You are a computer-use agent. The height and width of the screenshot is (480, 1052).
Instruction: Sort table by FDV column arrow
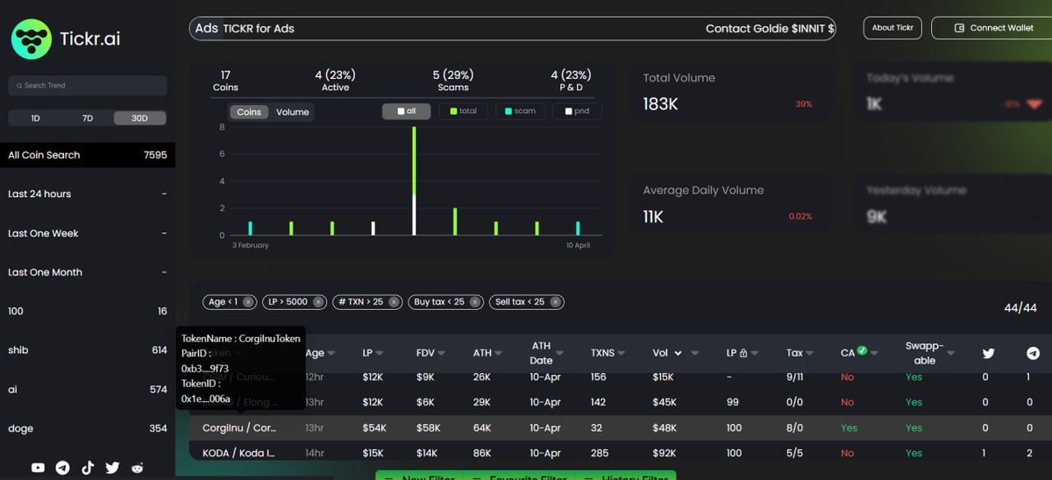pyautogui.click(x=442, y=354)
